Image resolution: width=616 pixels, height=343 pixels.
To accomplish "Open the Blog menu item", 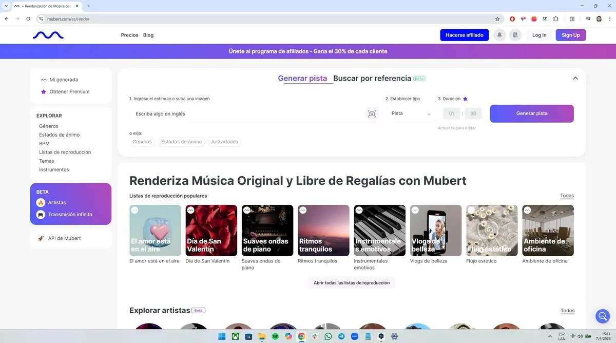I will tap(148, 35).
